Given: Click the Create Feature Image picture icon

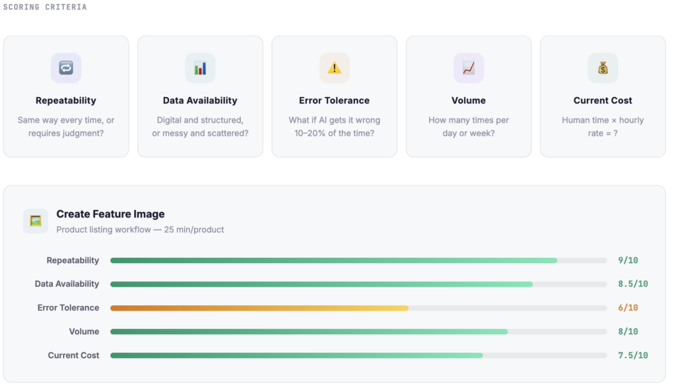Looking at the screenshot, I should 36,221.
